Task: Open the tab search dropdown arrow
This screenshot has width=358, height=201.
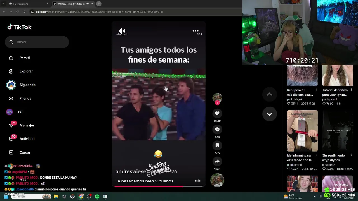Action: 3,4
